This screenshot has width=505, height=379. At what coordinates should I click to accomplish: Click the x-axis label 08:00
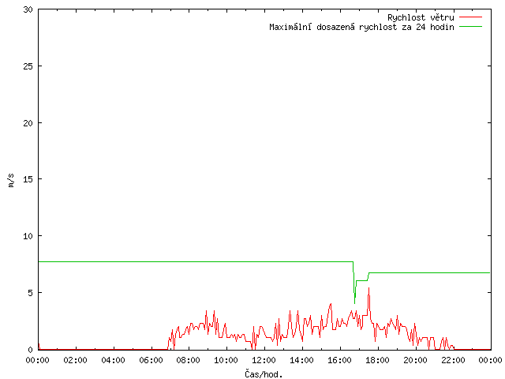click(x=188, y=360)
